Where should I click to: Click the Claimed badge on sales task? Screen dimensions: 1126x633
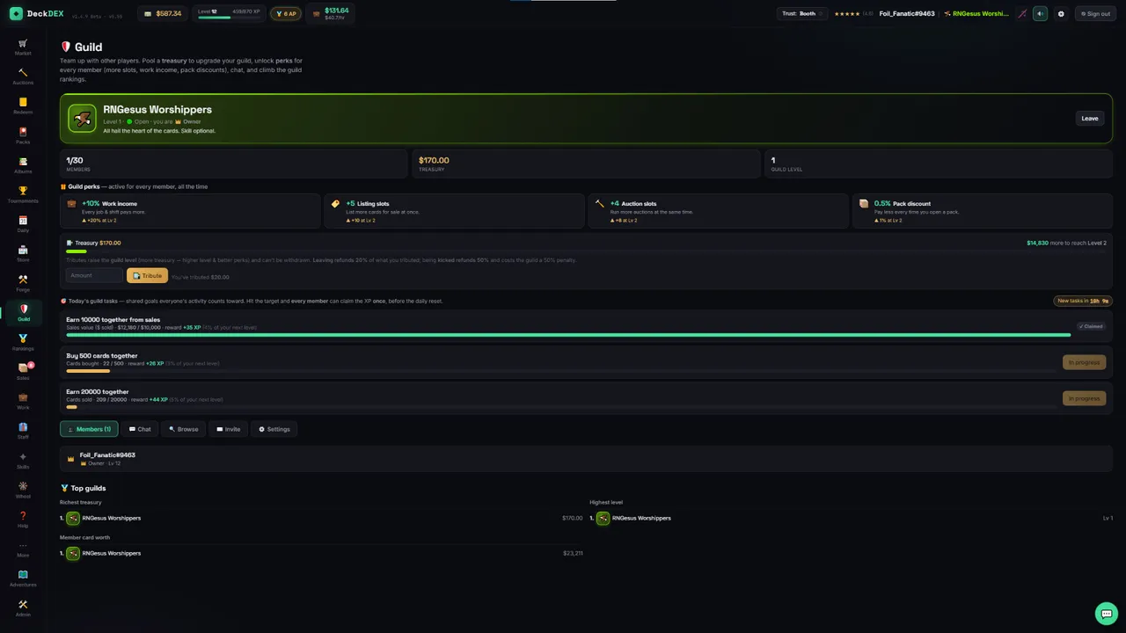1091,326
